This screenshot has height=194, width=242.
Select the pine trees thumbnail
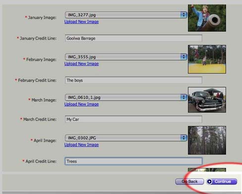coord(207,140)
